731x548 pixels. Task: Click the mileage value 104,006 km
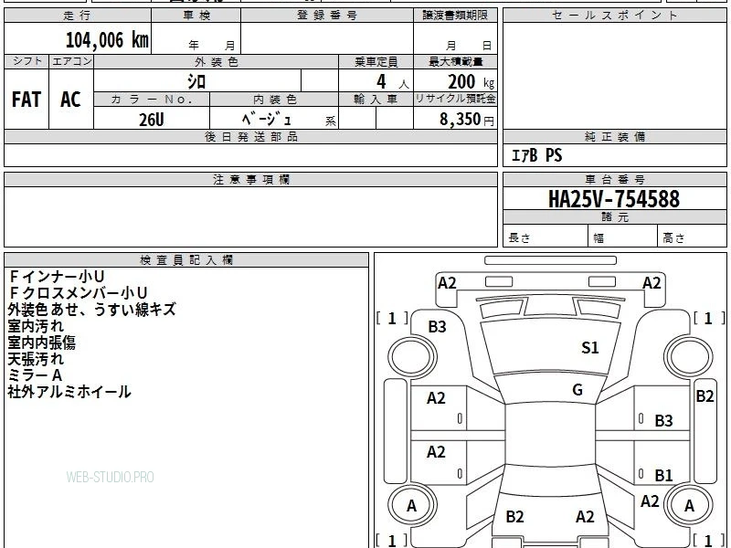pyautogui.click(x=107, y=40)
